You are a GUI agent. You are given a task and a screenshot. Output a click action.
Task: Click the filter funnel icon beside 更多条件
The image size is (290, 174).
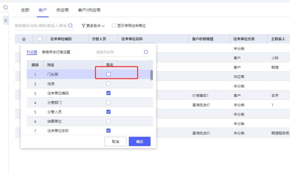pyautogui.click(x=84, y=26)
